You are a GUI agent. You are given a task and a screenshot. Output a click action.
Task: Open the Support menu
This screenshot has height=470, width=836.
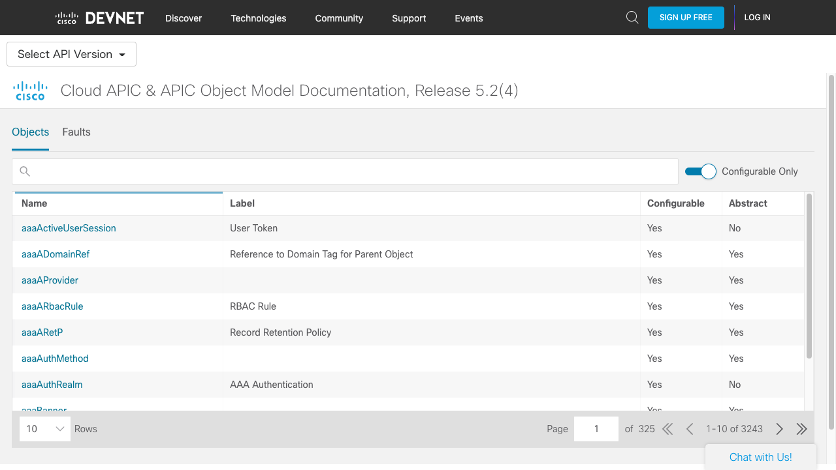[x=409, y=18]
